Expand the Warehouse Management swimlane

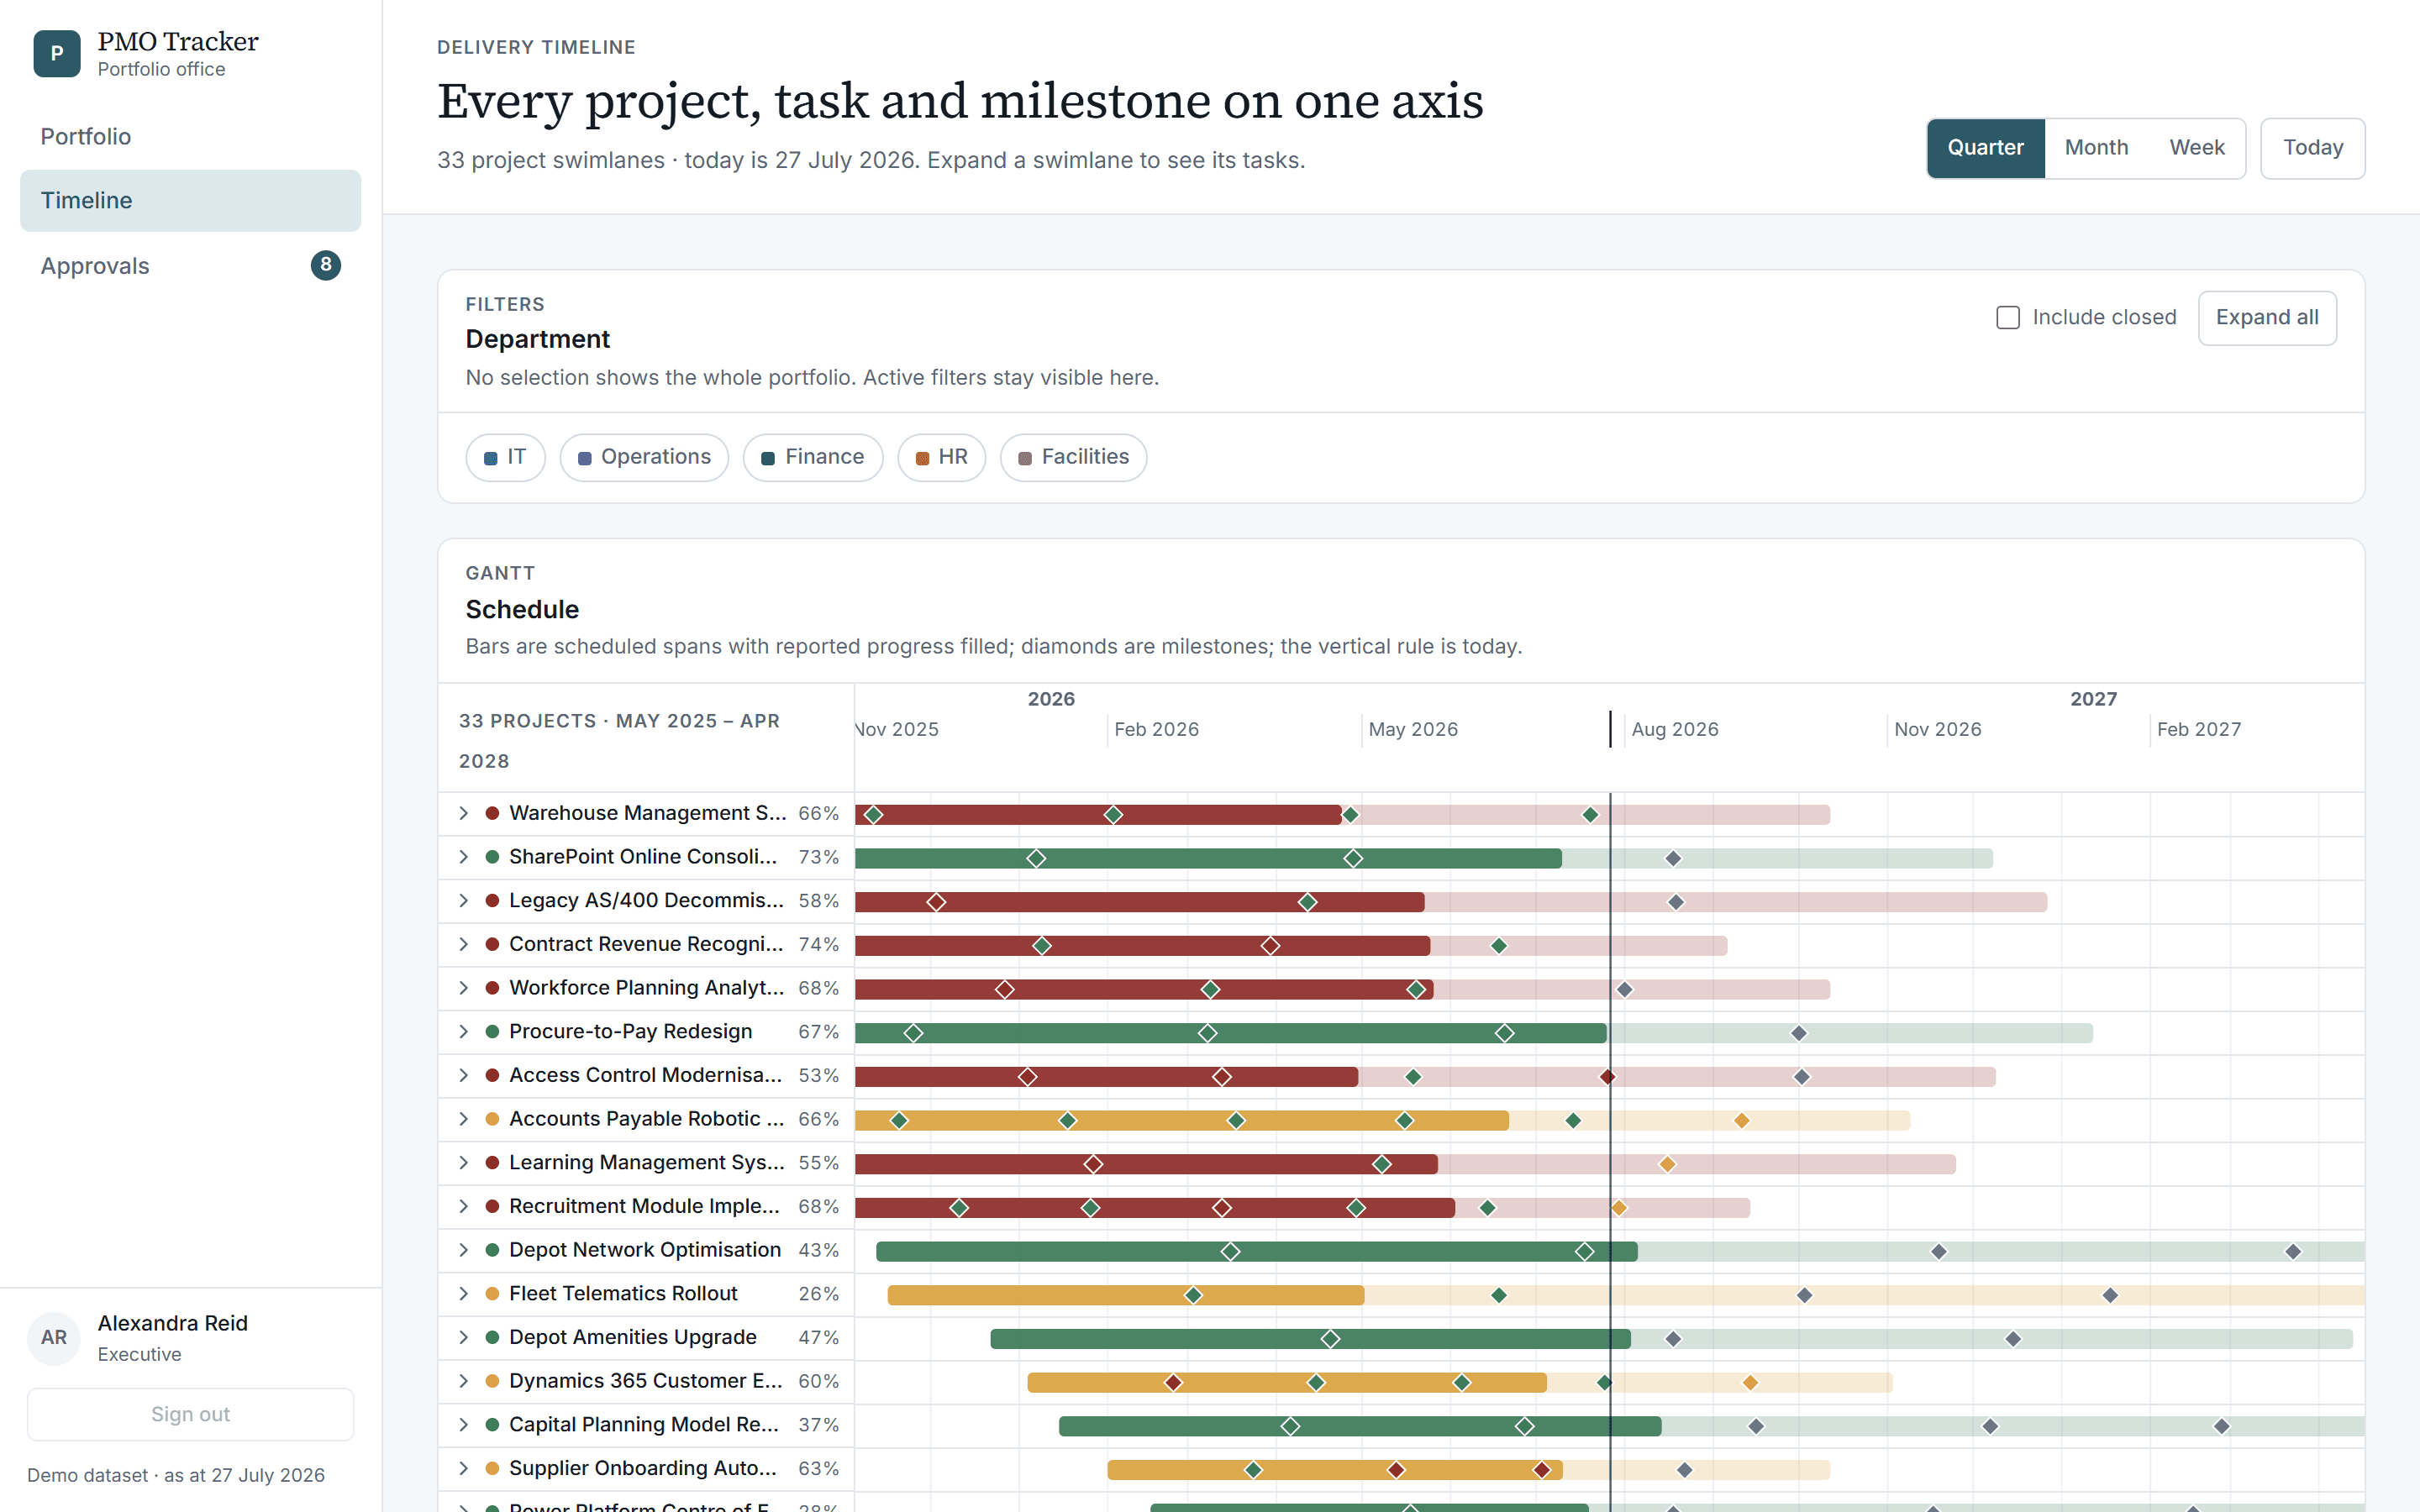click(464, 813)
